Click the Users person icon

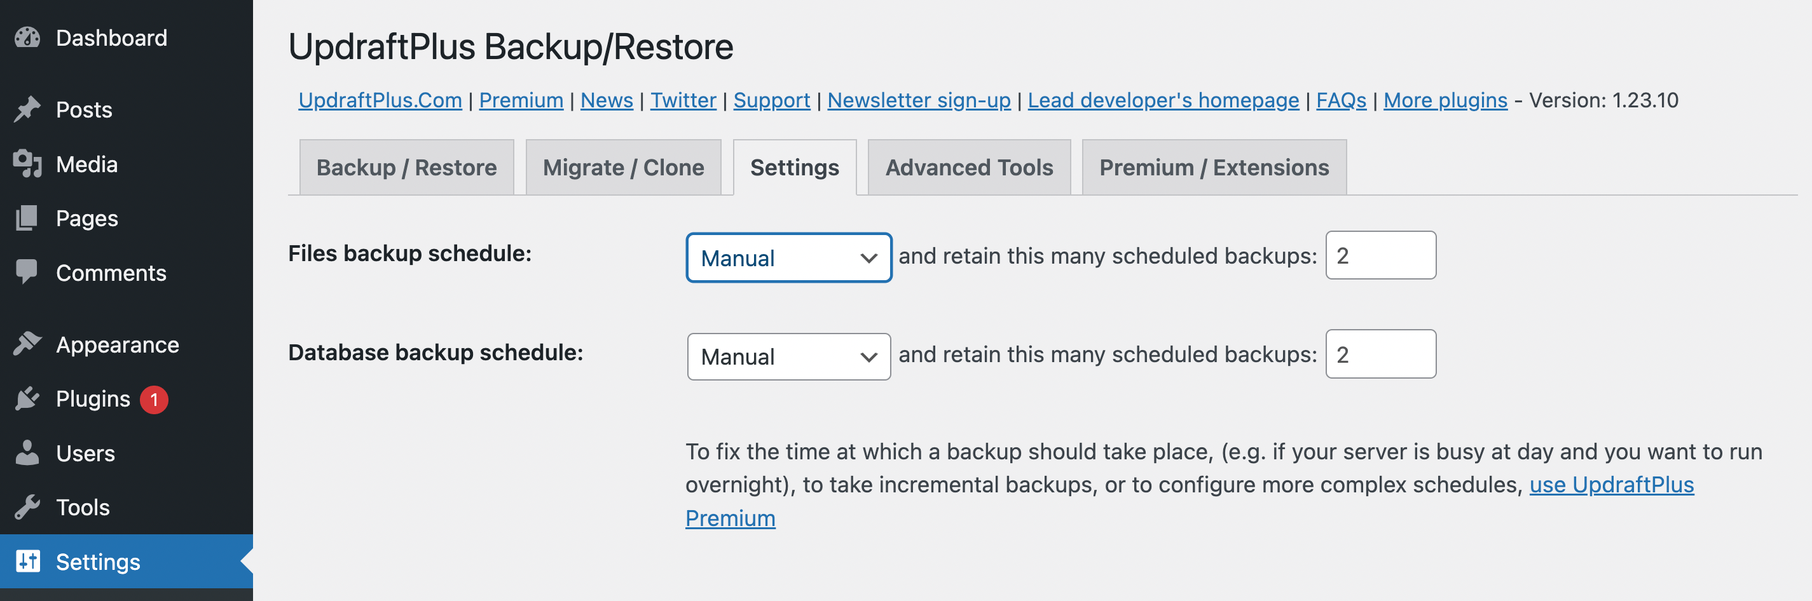(27, 454)
